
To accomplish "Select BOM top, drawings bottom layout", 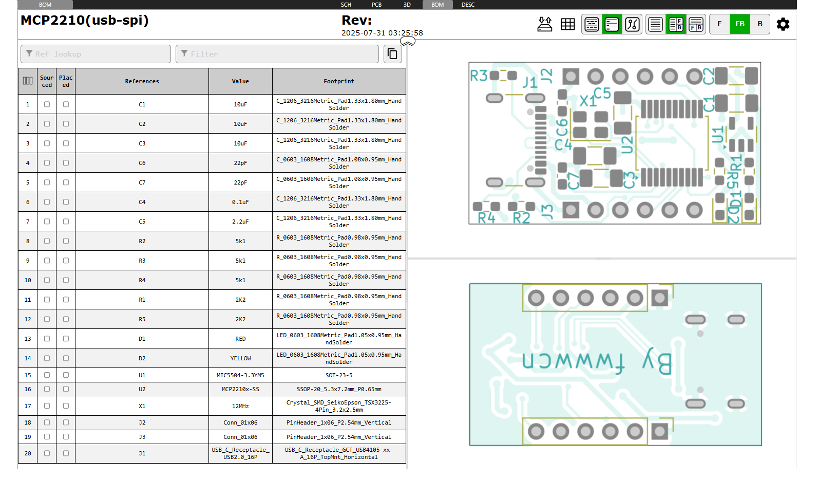I will [x=696, y=24].
